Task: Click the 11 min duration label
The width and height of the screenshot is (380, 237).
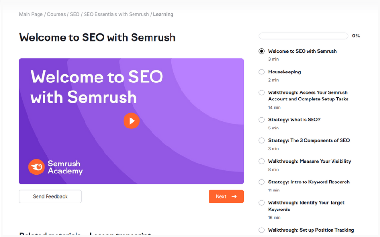Action: (274, 191)
